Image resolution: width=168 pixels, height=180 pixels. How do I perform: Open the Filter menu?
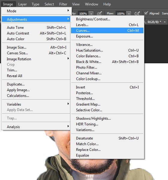(63, 4)
